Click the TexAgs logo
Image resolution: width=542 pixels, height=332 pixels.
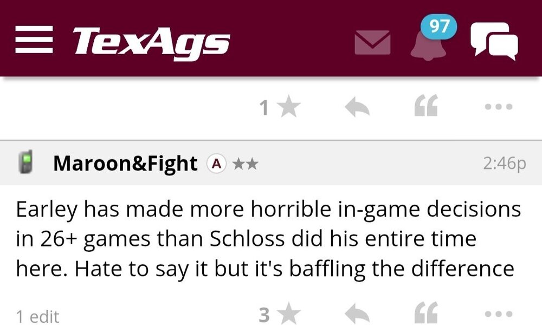151,41
